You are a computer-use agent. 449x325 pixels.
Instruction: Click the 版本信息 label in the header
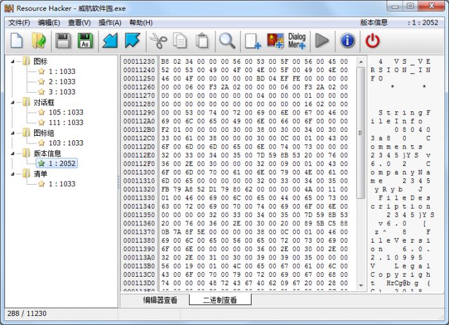374,23
